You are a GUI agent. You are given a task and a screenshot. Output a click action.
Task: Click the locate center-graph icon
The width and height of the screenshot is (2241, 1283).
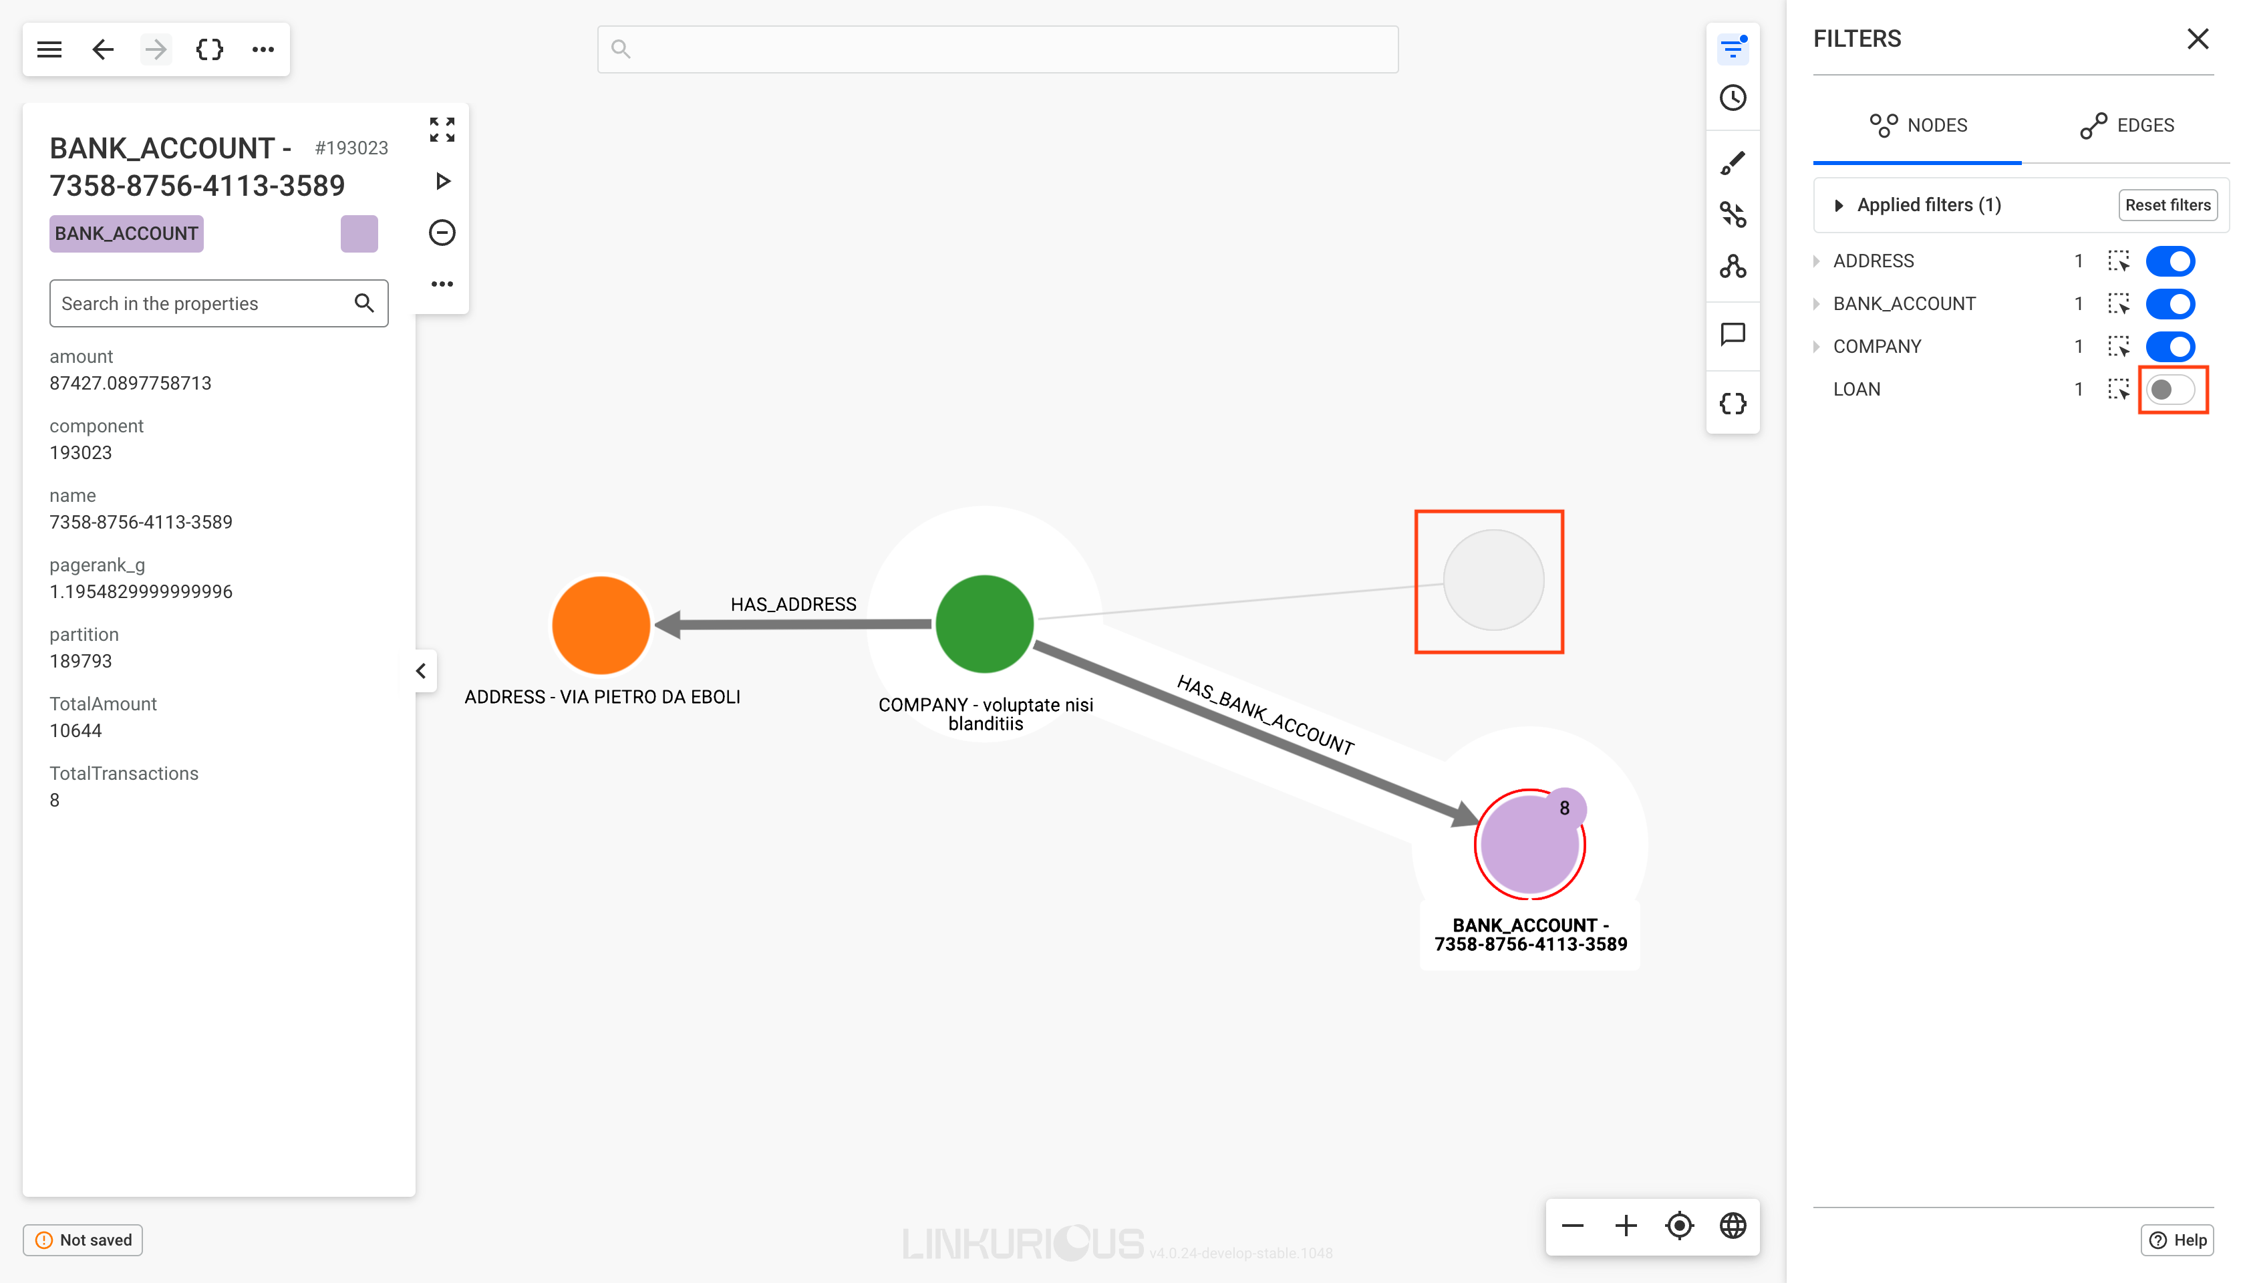point(1679,1225)
